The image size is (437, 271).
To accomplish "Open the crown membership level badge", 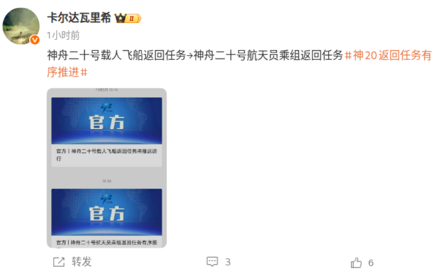I will (x=128, y=18).
